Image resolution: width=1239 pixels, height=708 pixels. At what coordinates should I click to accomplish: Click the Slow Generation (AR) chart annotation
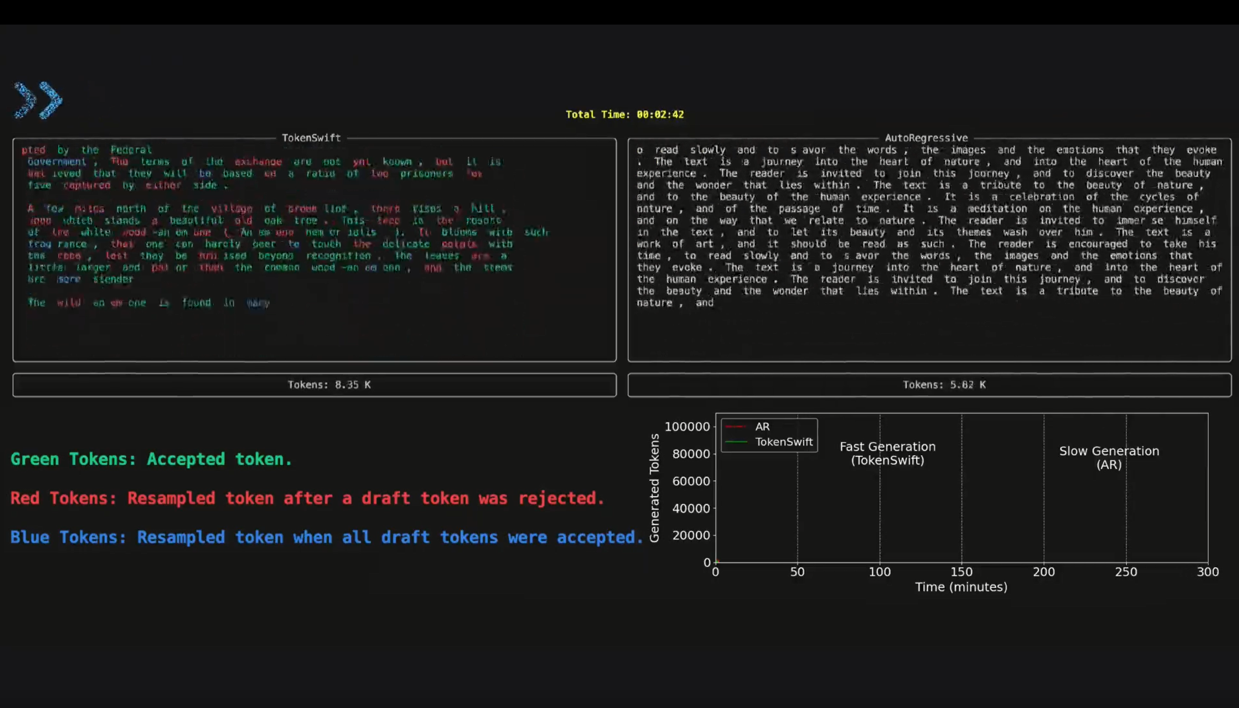click(x=1109, y=458)
